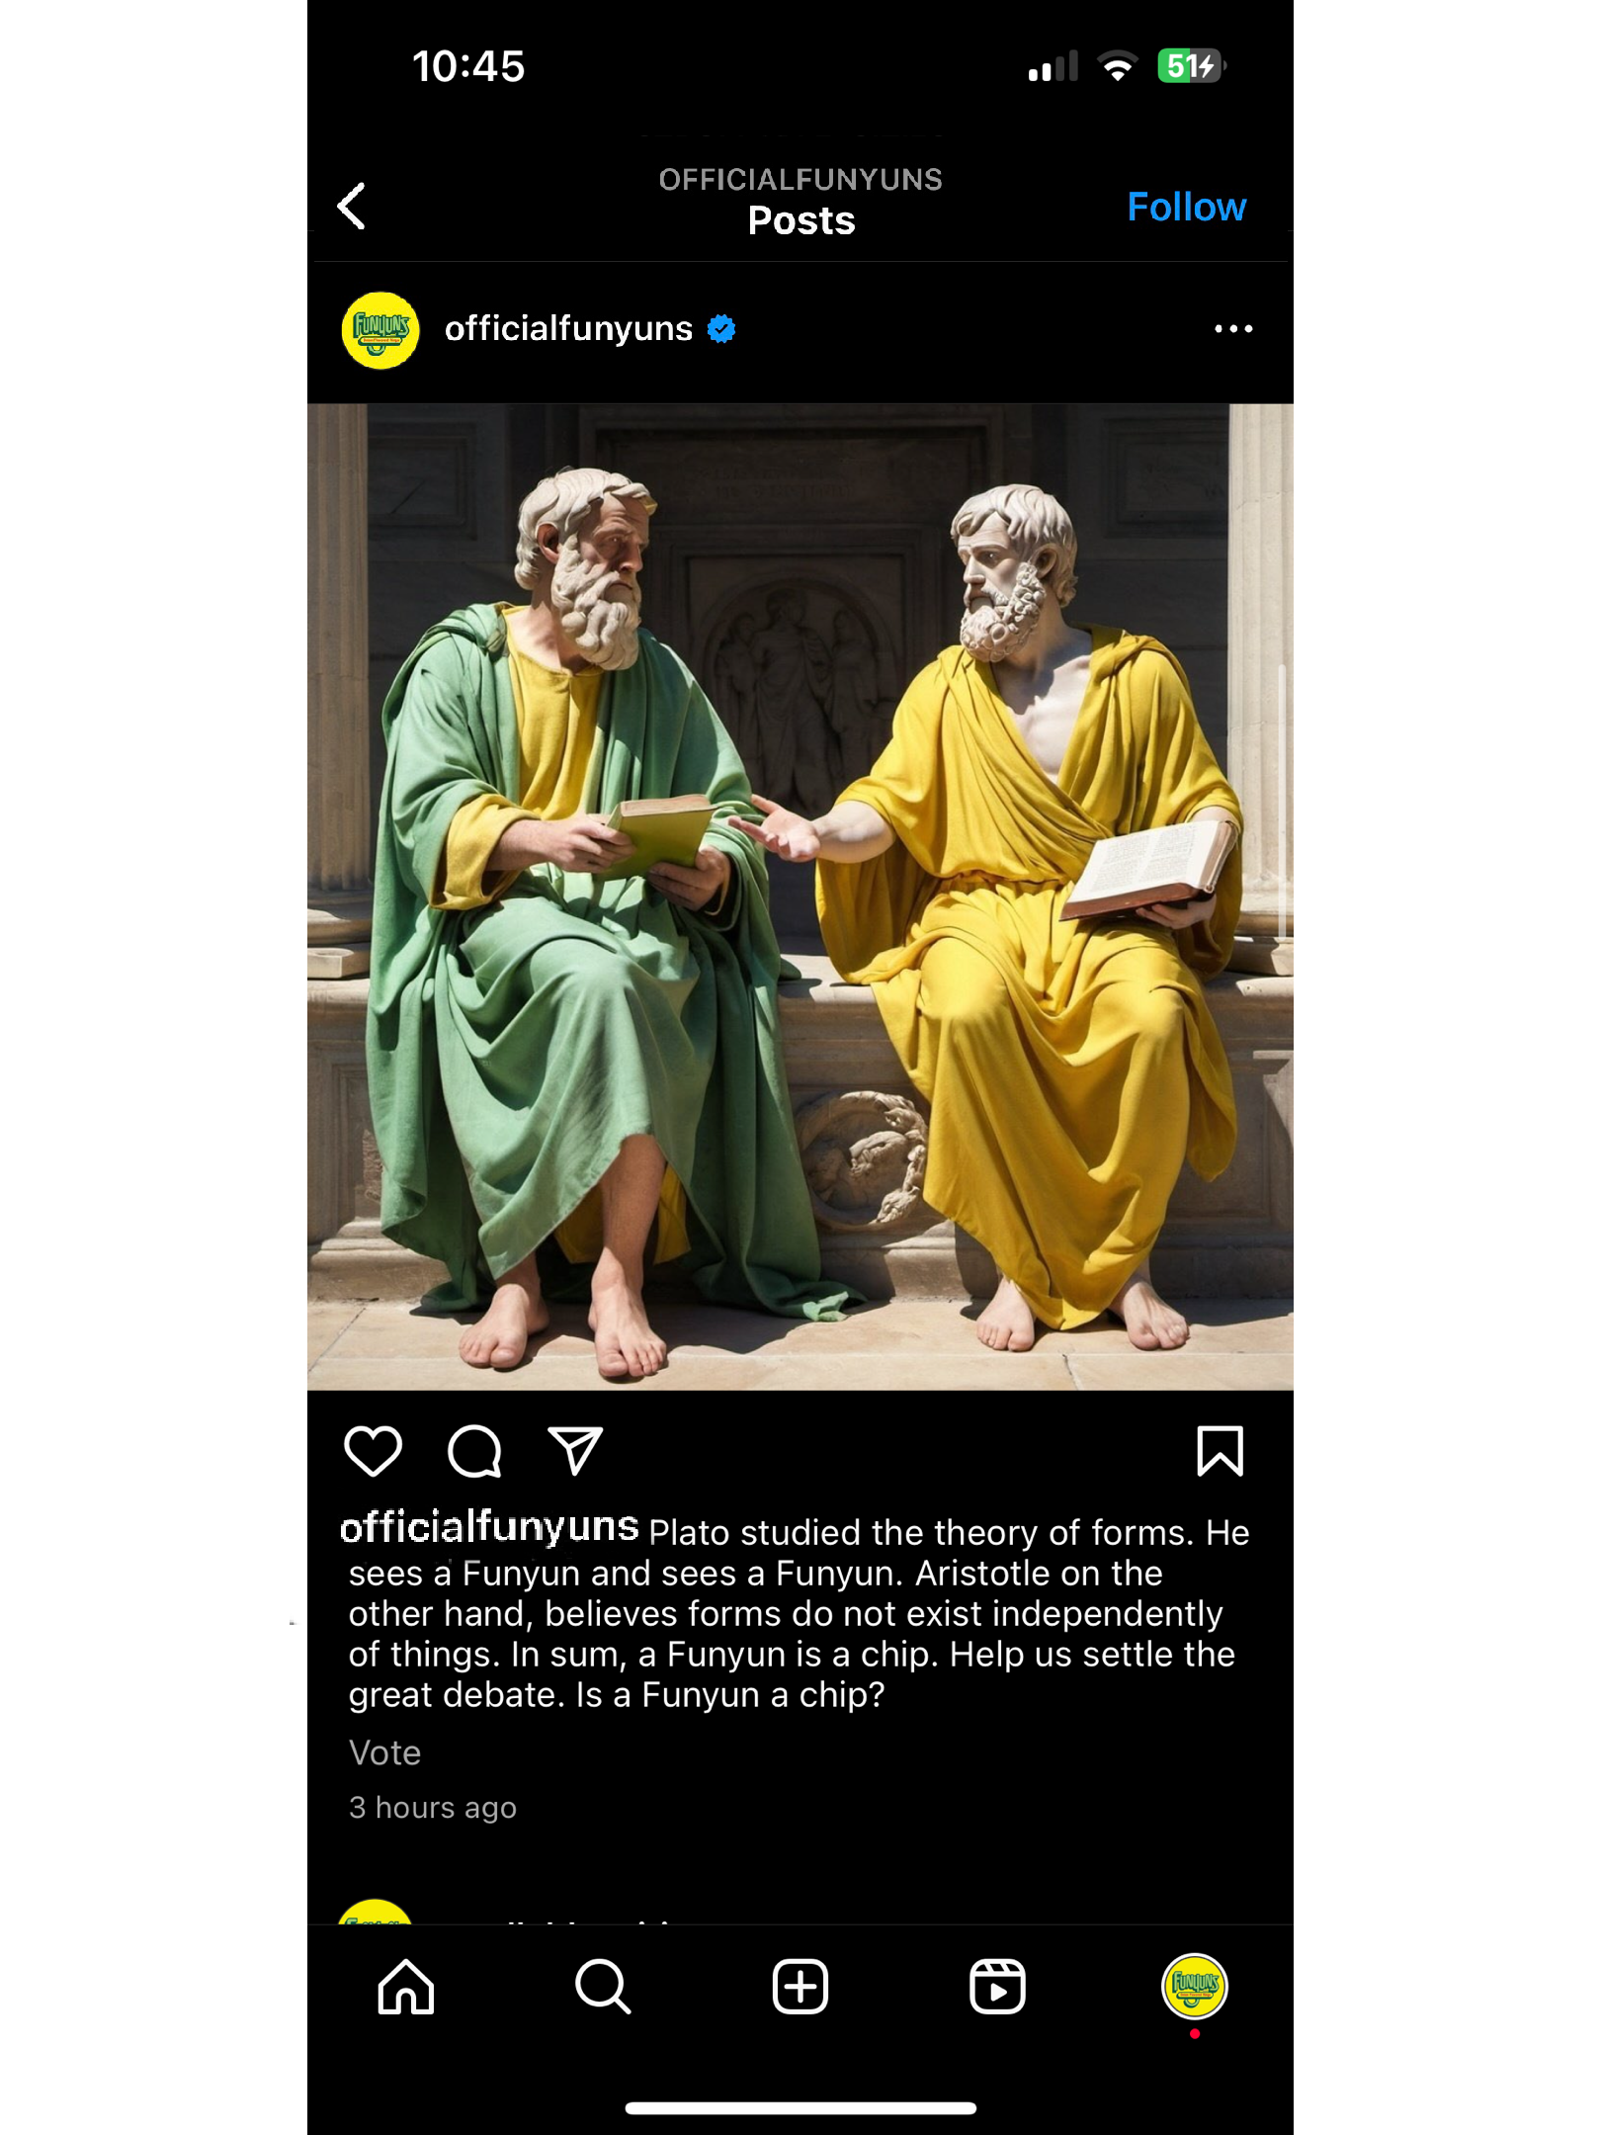1601x2135 pixels.
Task: Tap the officialfunyuns name in the caption
Action: (489, 1527)
